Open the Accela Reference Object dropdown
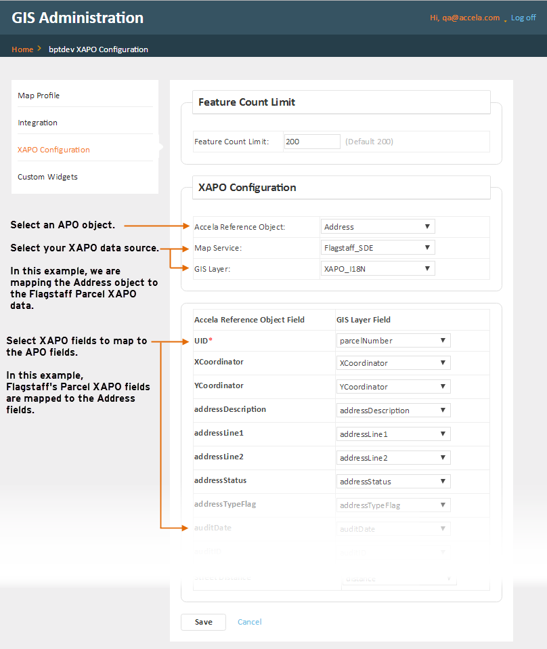The height and width of the screenshot is (649, 547). pos(378,227)
